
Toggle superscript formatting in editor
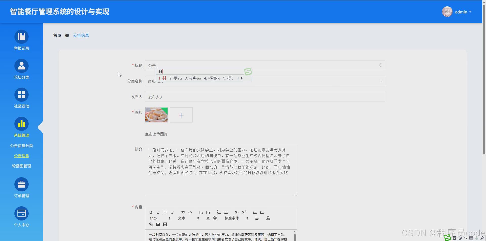(x=244, y=212)
